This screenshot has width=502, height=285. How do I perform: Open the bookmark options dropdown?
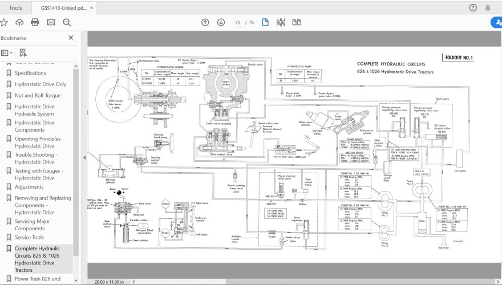[x=7, y=53]
